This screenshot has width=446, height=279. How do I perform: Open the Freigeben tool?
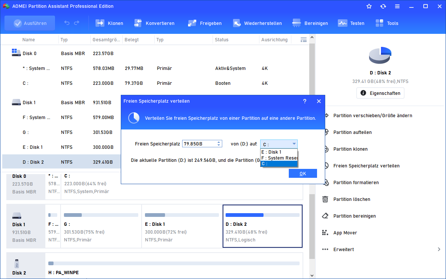[205, 23]
